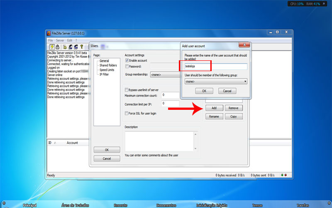332x208 pixels.
Task: Open the File menu
Action: point(50,40)
